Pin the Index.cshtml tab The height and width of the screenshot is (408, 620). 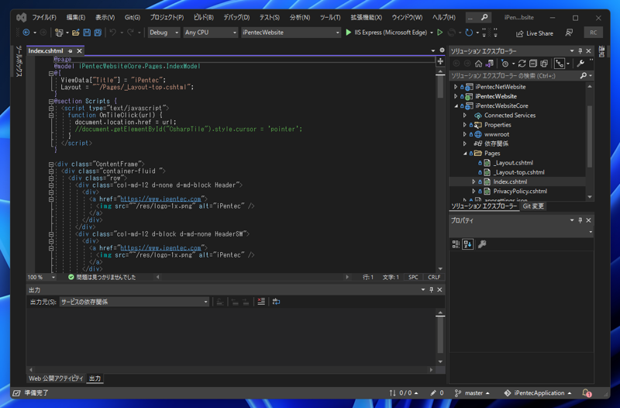coord(70,51)
